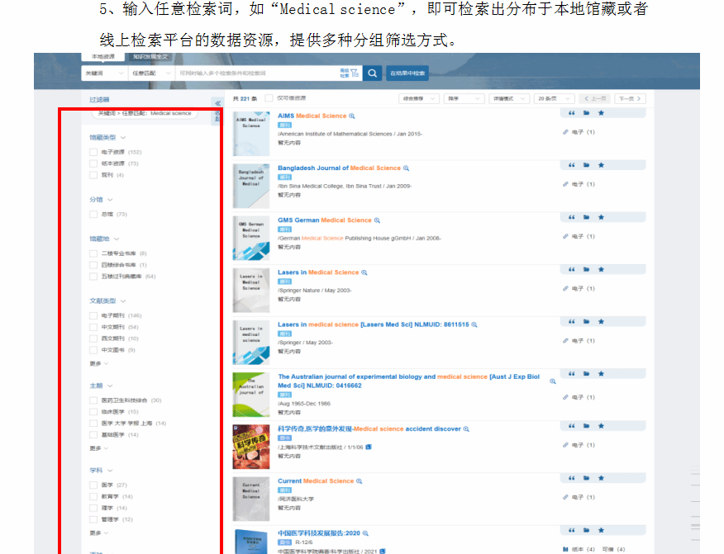The height and width of the screenshot is (554, 724).
Task: Open the Bangladesh Journal of Medical Science link
Action: coord(338,168)
